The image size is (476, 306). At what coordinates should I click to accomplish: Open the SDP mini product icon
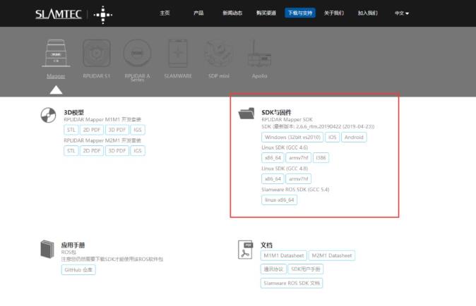218,54
